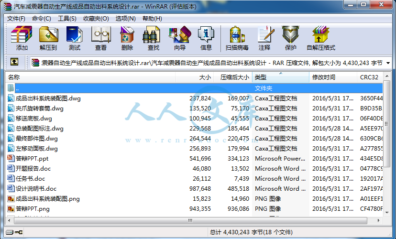The height and width of the screenshot is (239, 396).
Task: Click the key password icon in status bar
Action: coord(19,232)
